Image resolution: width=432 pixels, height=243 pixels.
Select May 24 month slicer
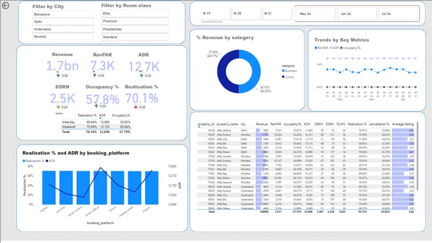click(317, 13)
